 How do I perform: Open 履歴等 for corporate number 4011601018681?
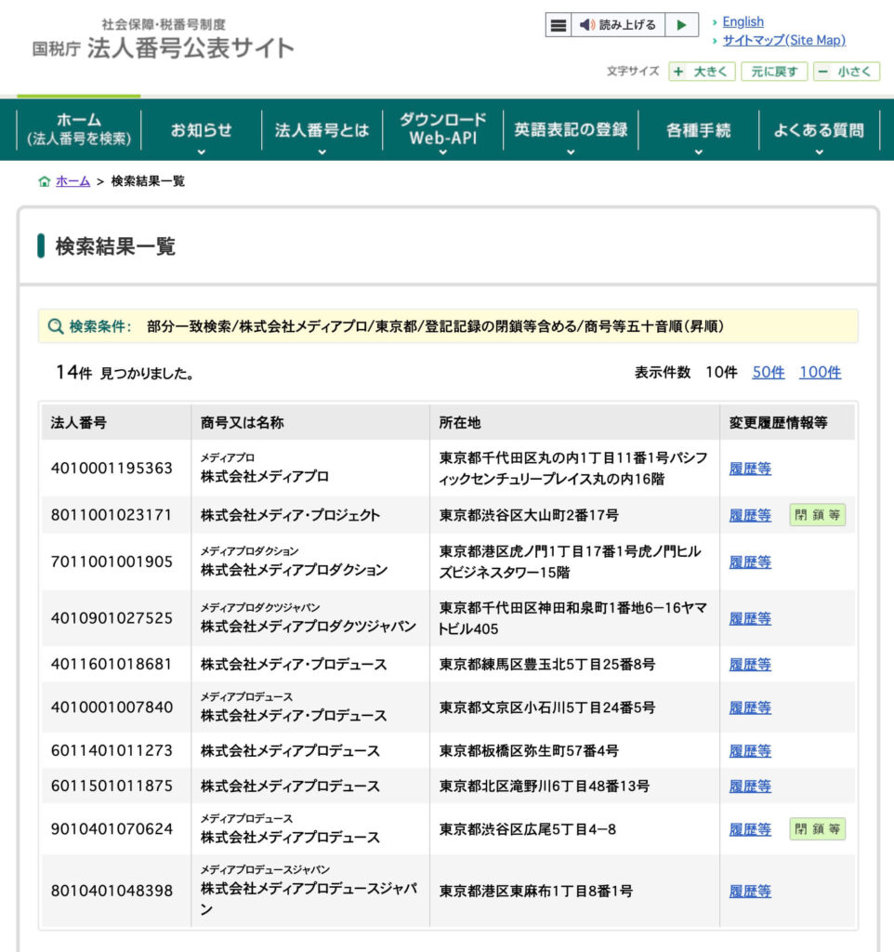point(750,665)
